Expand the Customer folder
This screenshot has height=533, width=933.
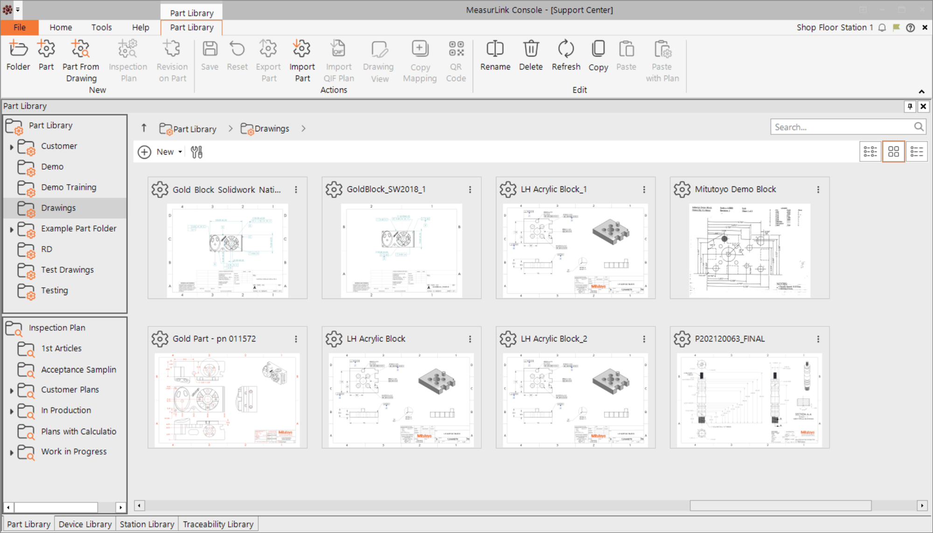(x=12, y=147)
